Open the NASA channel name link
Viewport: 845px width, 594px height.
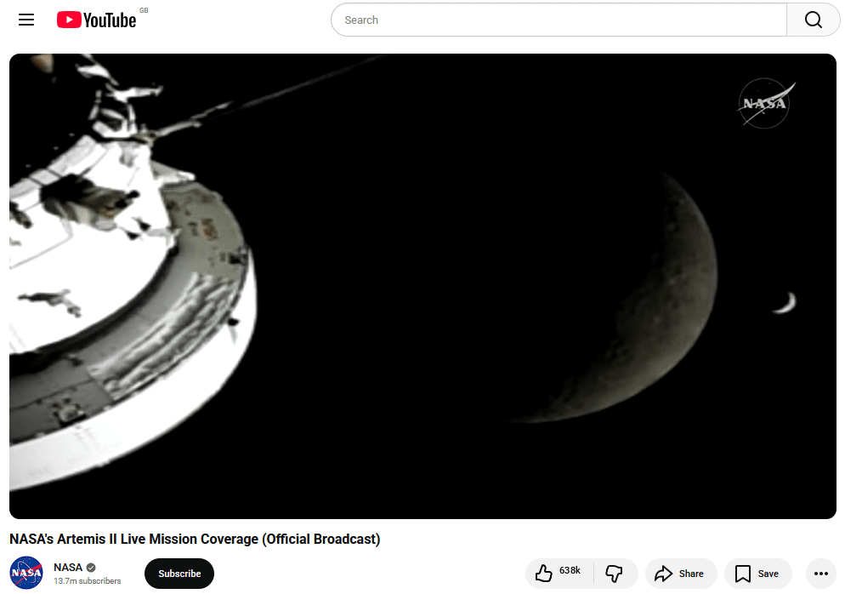pos(68,568)
